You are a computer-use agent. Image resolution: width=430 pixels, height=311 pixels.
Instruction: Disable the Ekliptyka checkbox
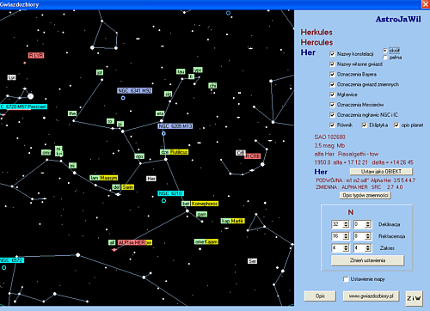pyautogui.click(x=365, y=125)
